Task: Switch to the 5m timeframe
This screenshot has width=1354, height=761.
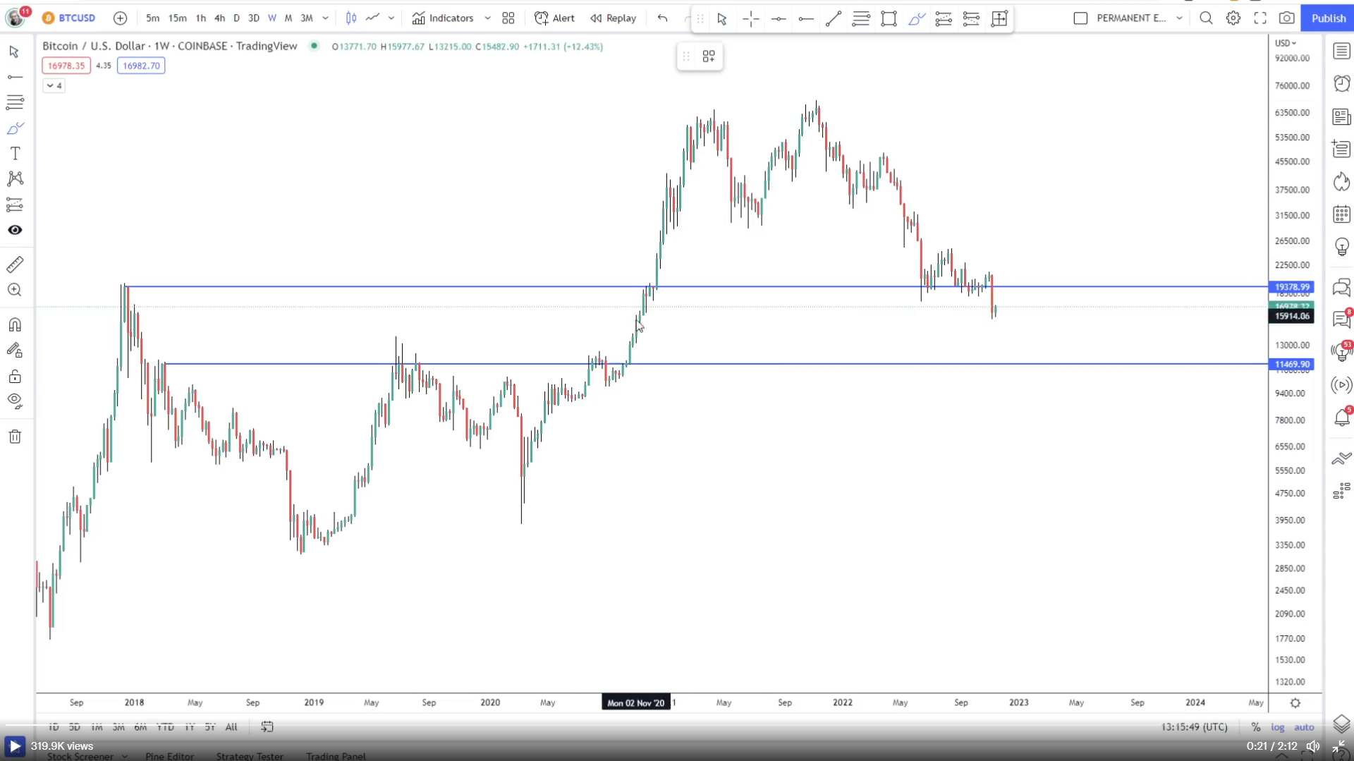Action: (x=152, y=18)
